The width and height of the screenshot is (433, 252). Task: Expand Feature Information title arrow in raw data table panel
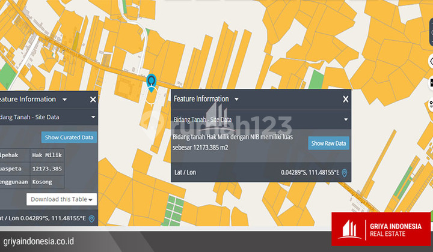click(x=64, y=100)
